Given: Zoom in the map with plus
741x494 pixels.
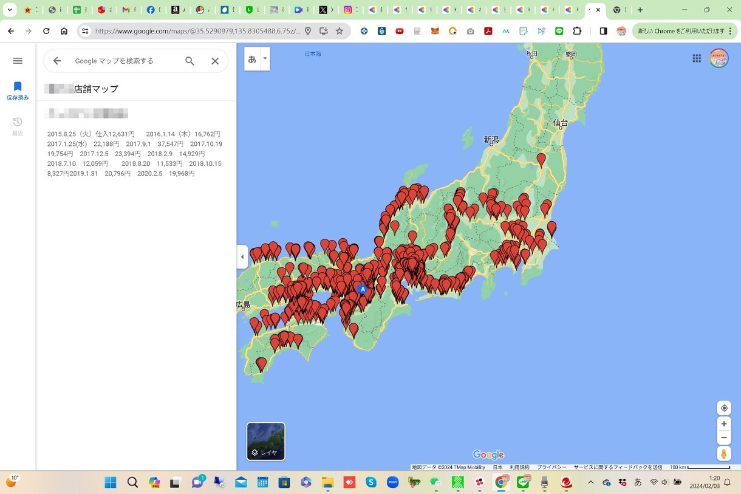Looking at the screenshot, I should 724,424.
